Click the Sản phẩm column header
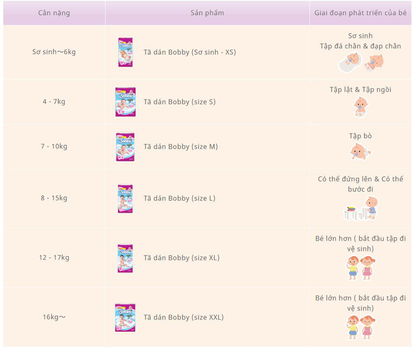 pos(208,13)
